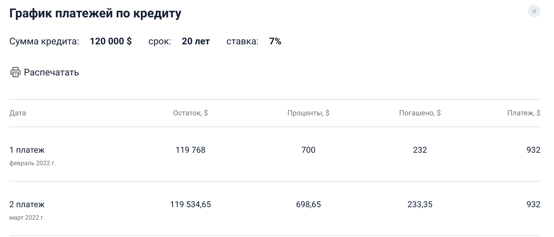This screenshot has height=237, width=554.
Task: Click the Распечатать link text
Action: (51, 72)
